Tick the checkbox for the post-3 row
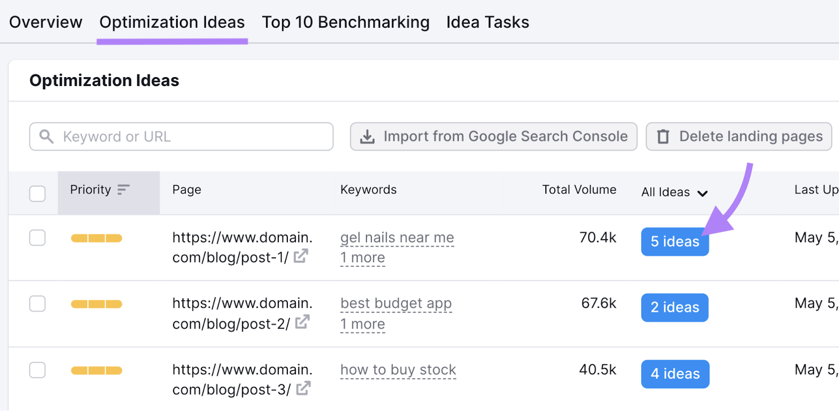839x411 pixels. pyautogui.click(x=37, y=370)
